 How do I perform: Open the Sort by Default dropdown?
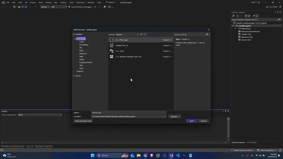click(x=127, y=34)
